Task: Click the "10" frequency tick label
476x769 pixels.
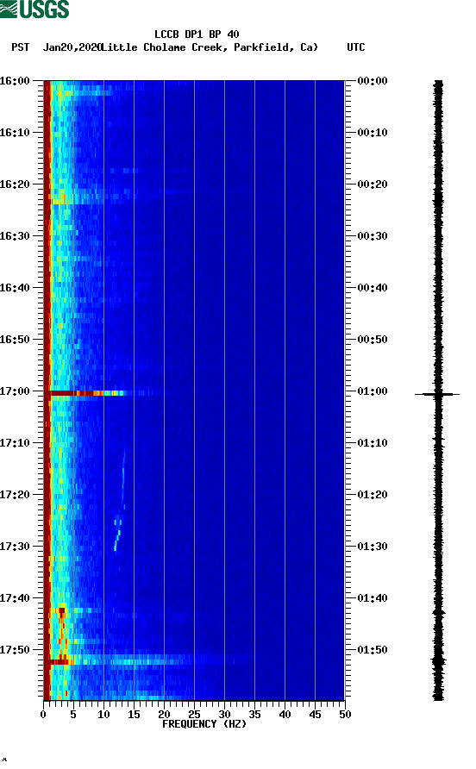Action: click(x=103, y=715)
